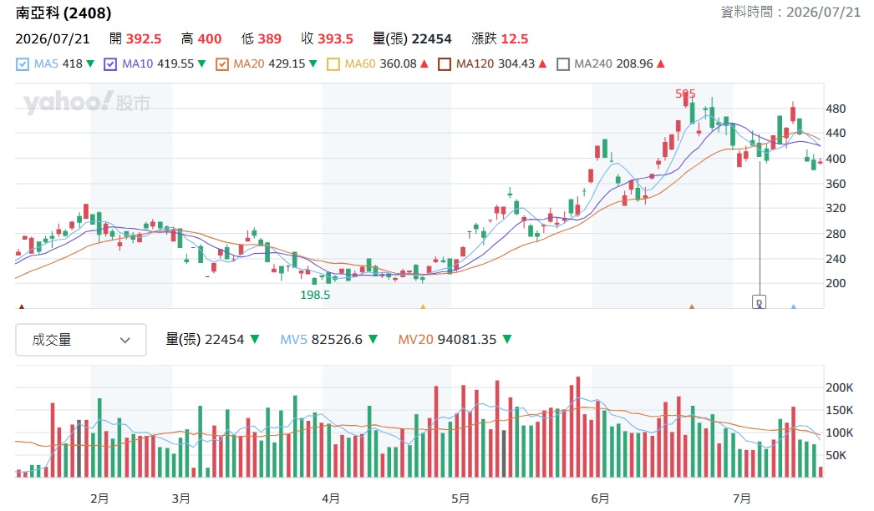
Task: Click the red up arrow beside MA60 360.08
Action: [x=424, y=63]
